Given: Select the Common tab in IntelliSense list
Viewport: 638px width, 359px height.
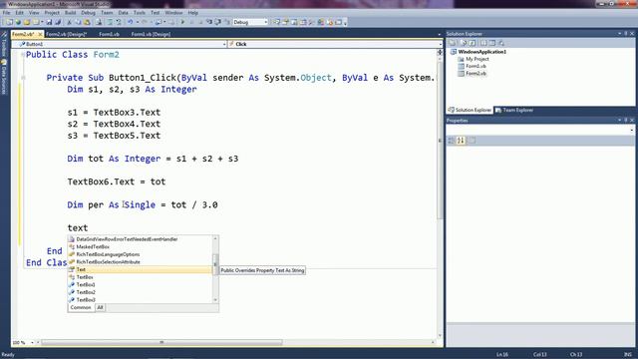Looking at the screenshot, I should pyautogui.click(x=81, y=307).
